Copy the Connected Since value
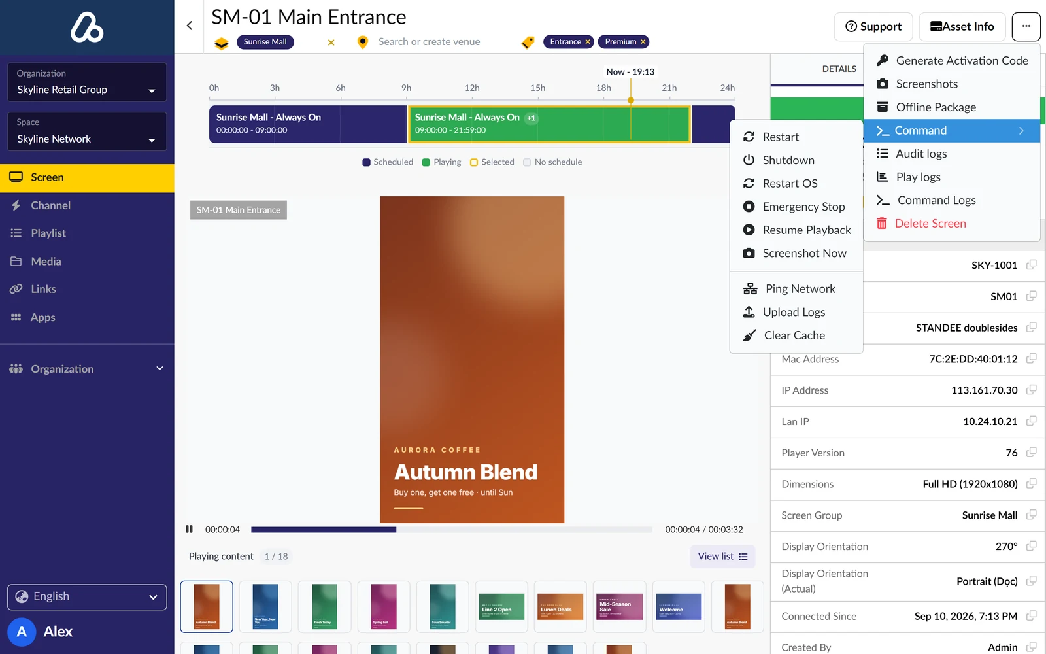 pyautogui.click(x=1031, y=616)
